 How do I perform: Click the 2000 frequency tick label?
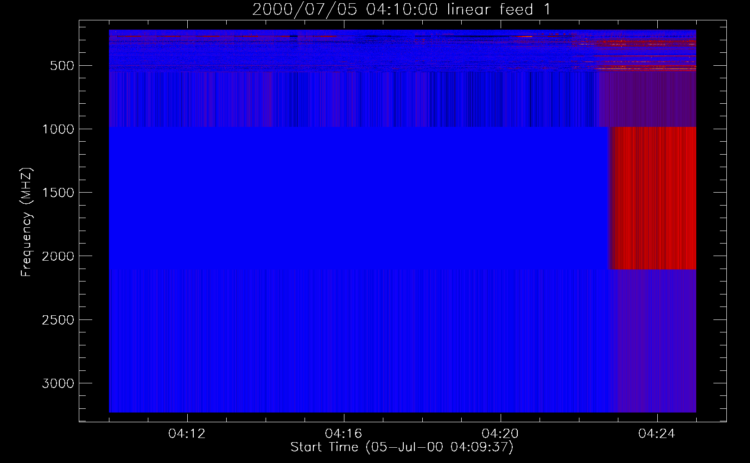(58, 257)
